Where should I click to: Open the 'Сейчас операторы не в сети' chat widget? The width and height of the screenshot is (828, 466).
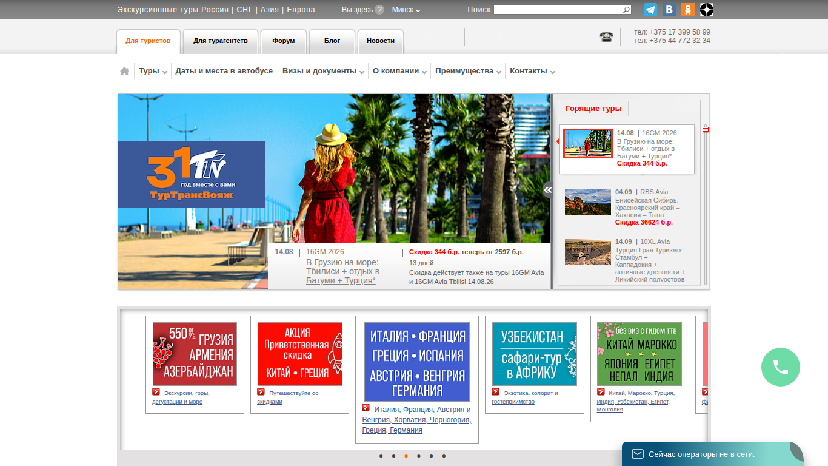point(712,454)
